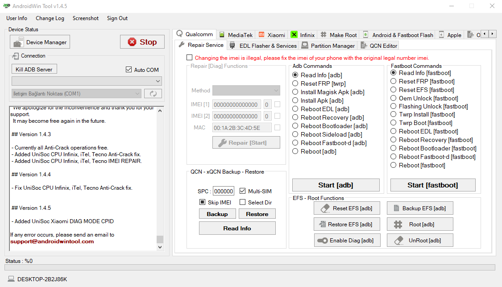The width and height of the screenshot is (502, 287).
Task: Click the refresh COM port icon button
Action: pyautogui.click(x=153, y=94)
